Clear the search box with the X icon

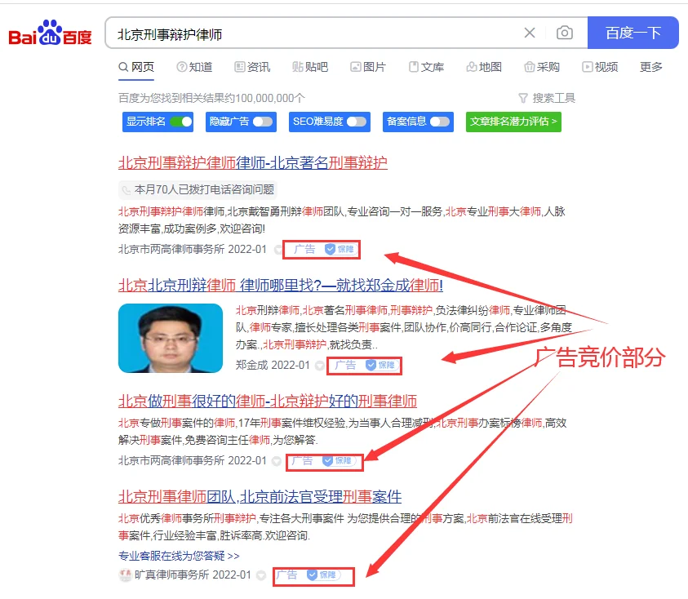[530, 33]
